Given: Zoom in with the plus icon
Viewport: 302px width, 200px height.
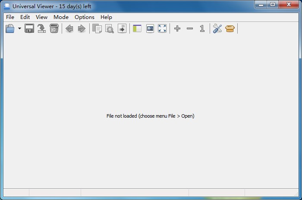Looking at the screenshot, I should pos(177,29).
